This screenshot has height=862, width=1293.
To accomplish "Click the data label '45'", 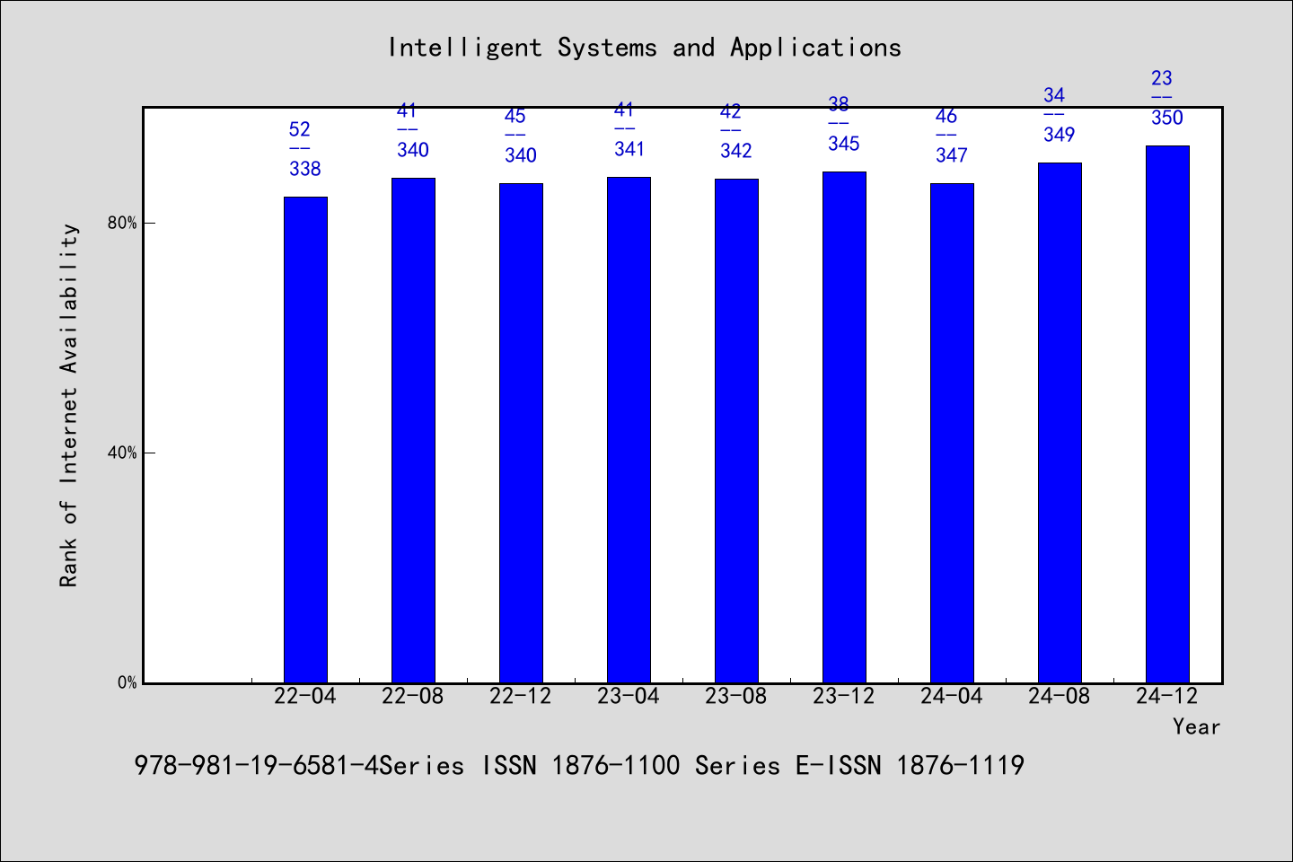I will [515, 116].
